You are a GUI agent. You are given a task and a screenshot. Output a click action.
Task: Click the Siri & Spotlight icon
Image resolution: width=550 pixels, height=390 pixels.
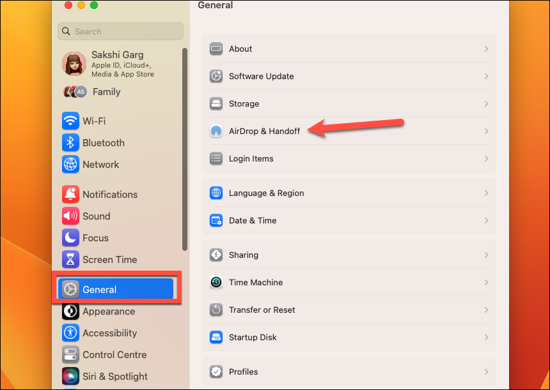point(70,377)
